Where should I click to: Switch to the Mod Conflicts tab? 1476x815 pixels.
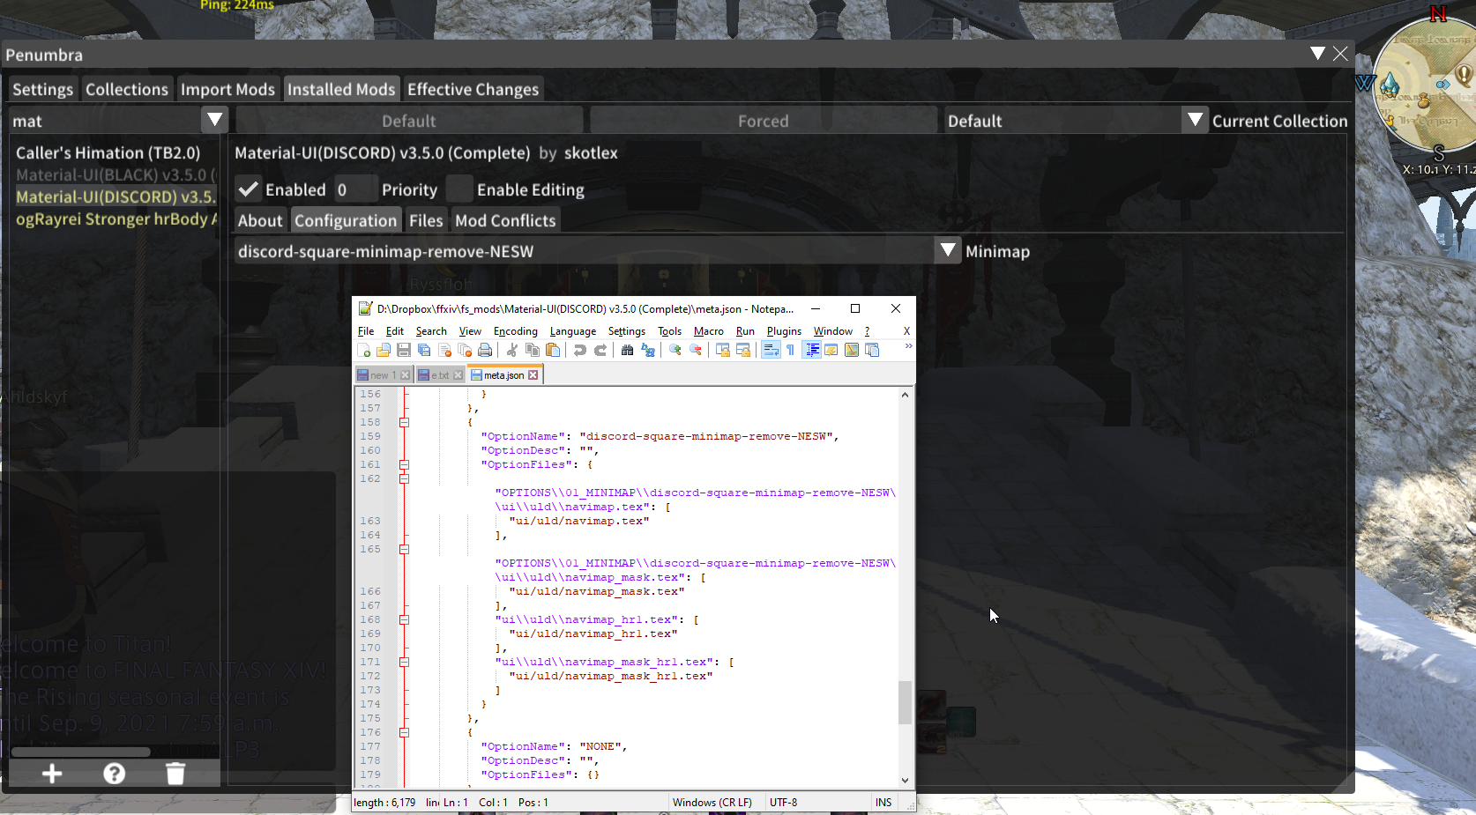point(504,220)
